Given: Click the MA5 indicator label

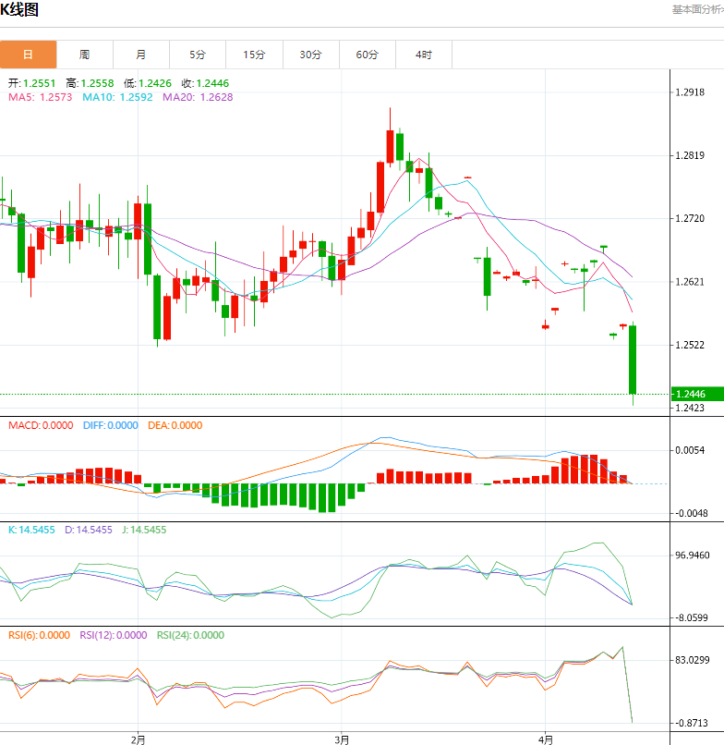Looking at the screenshot, I should pyautogui.click(x=41, y=97).
